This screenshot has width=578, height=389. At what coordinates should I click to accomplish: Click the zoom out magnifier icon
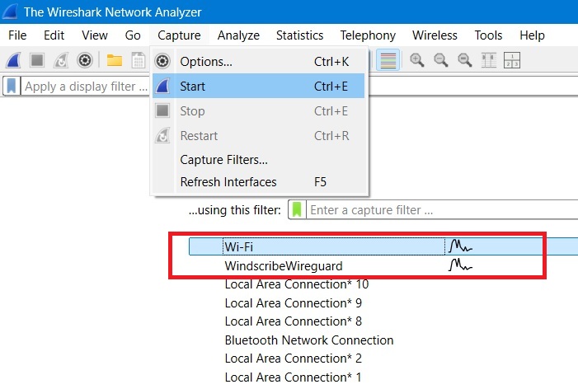[x=441, y=60]
